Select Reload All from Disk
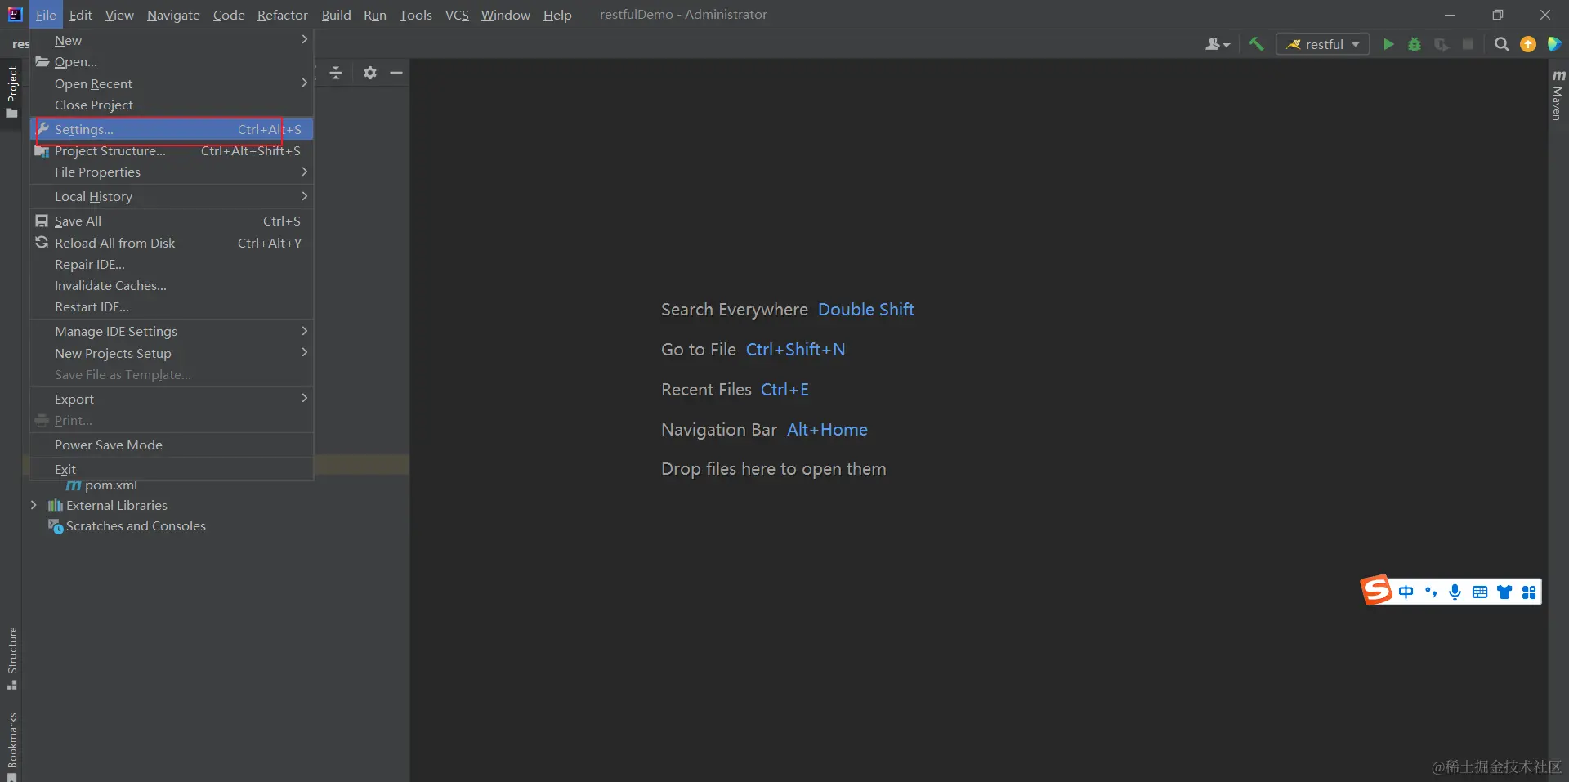Image resolution: width=1569 pixels, height=782 pixels. coord(172,243)
